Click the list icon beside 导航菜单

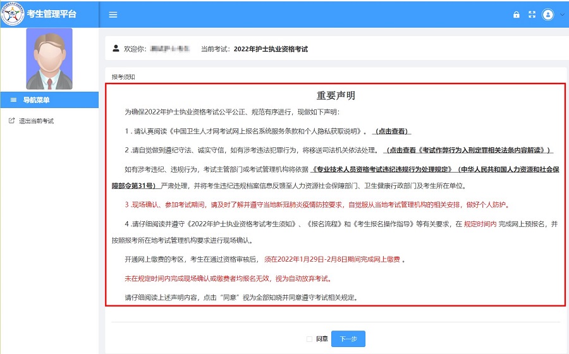tap(13, 100)
